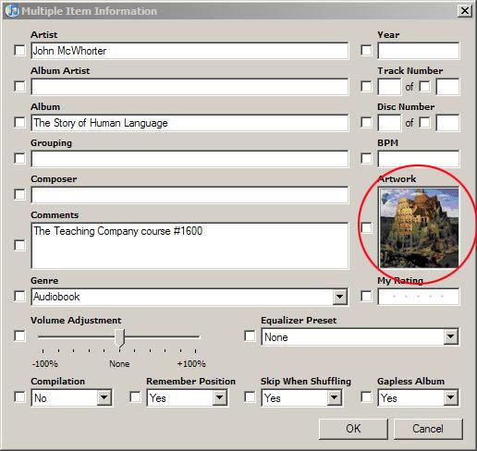
Task: Click the Album Artist input field
Action: pyautogui.click(x=190, y=87)
